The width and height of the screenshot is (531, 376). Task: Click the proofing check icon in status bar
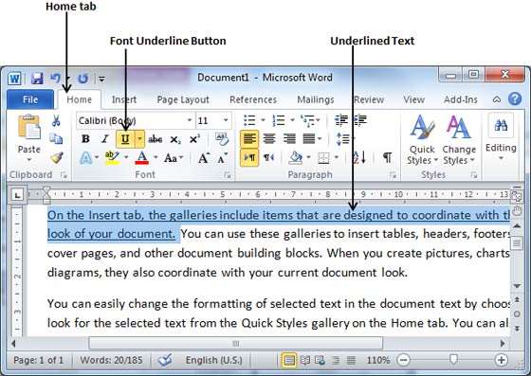tap(165, 360)
